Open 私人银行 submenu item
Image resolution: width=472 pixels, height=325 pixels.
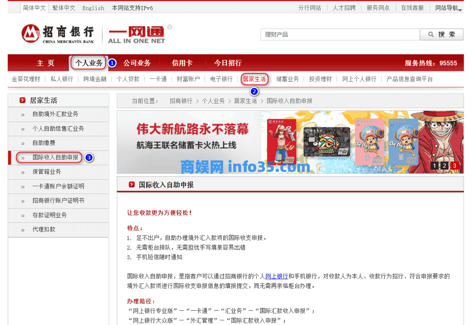pos(62,79)
